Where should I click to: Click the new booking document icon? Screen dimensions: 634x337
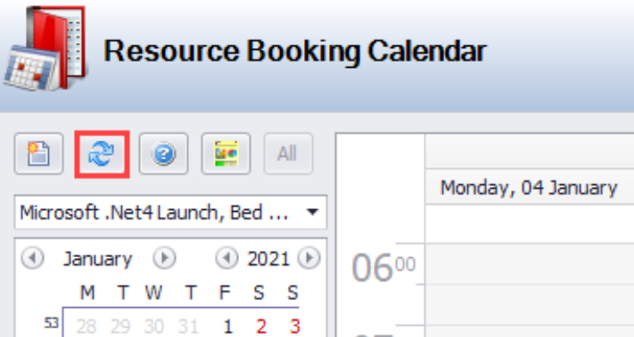pos(39,153)
